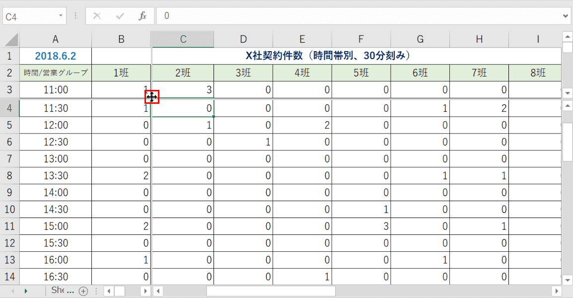Click the left pane's horizontal scroll-left arrow

pyautogui.click(x=109, y=291)
